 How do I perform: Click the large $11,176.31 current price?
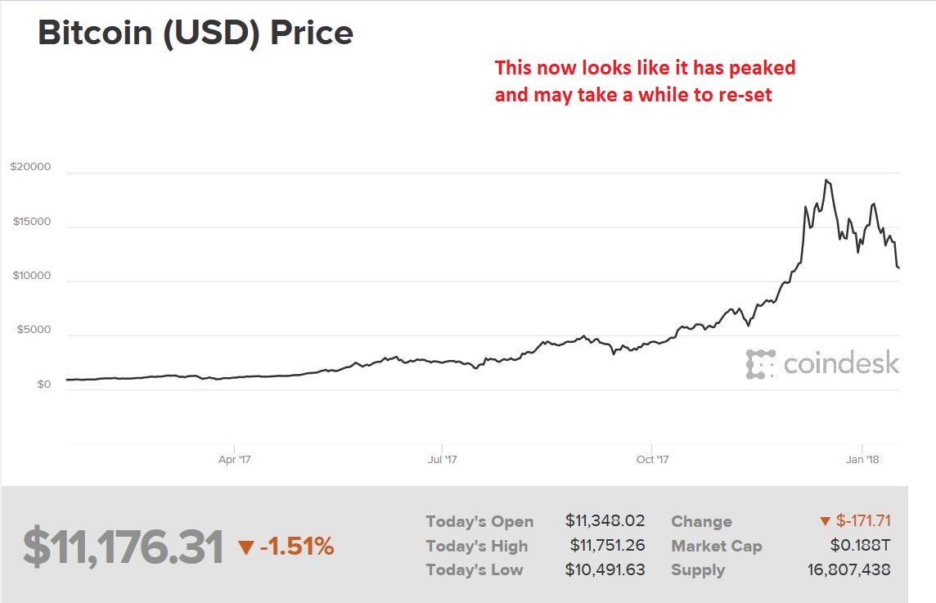pos(123,547)
